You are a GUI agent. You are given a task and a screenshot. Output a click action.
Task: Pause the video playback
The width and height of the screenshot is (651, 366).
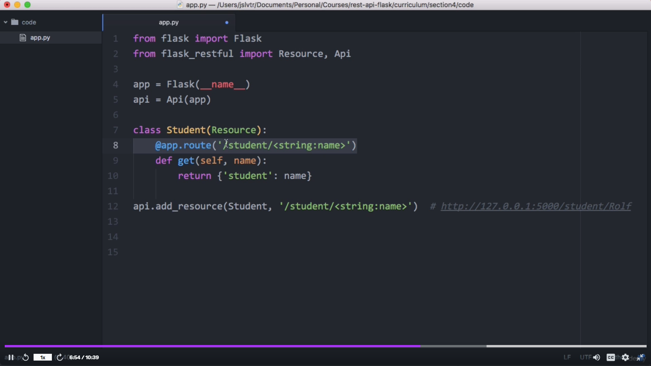(x=11, y=357)
